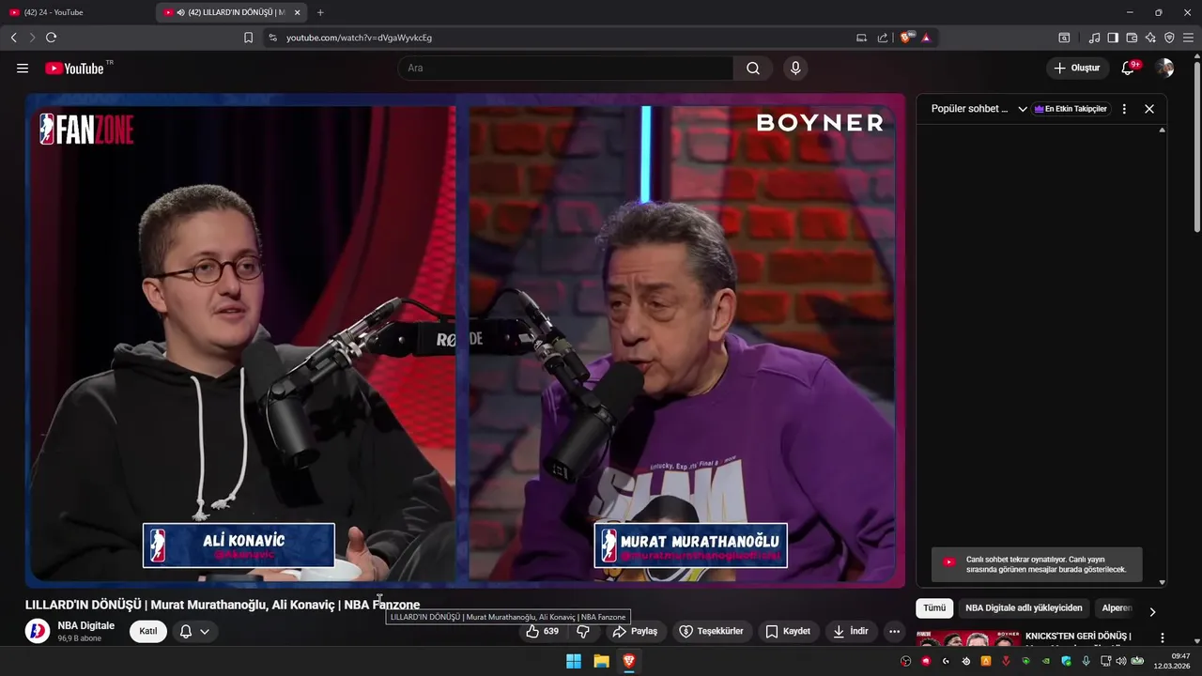
Task: Open NBA Digitale channel avatar
Action: click(x=38, y=631)
